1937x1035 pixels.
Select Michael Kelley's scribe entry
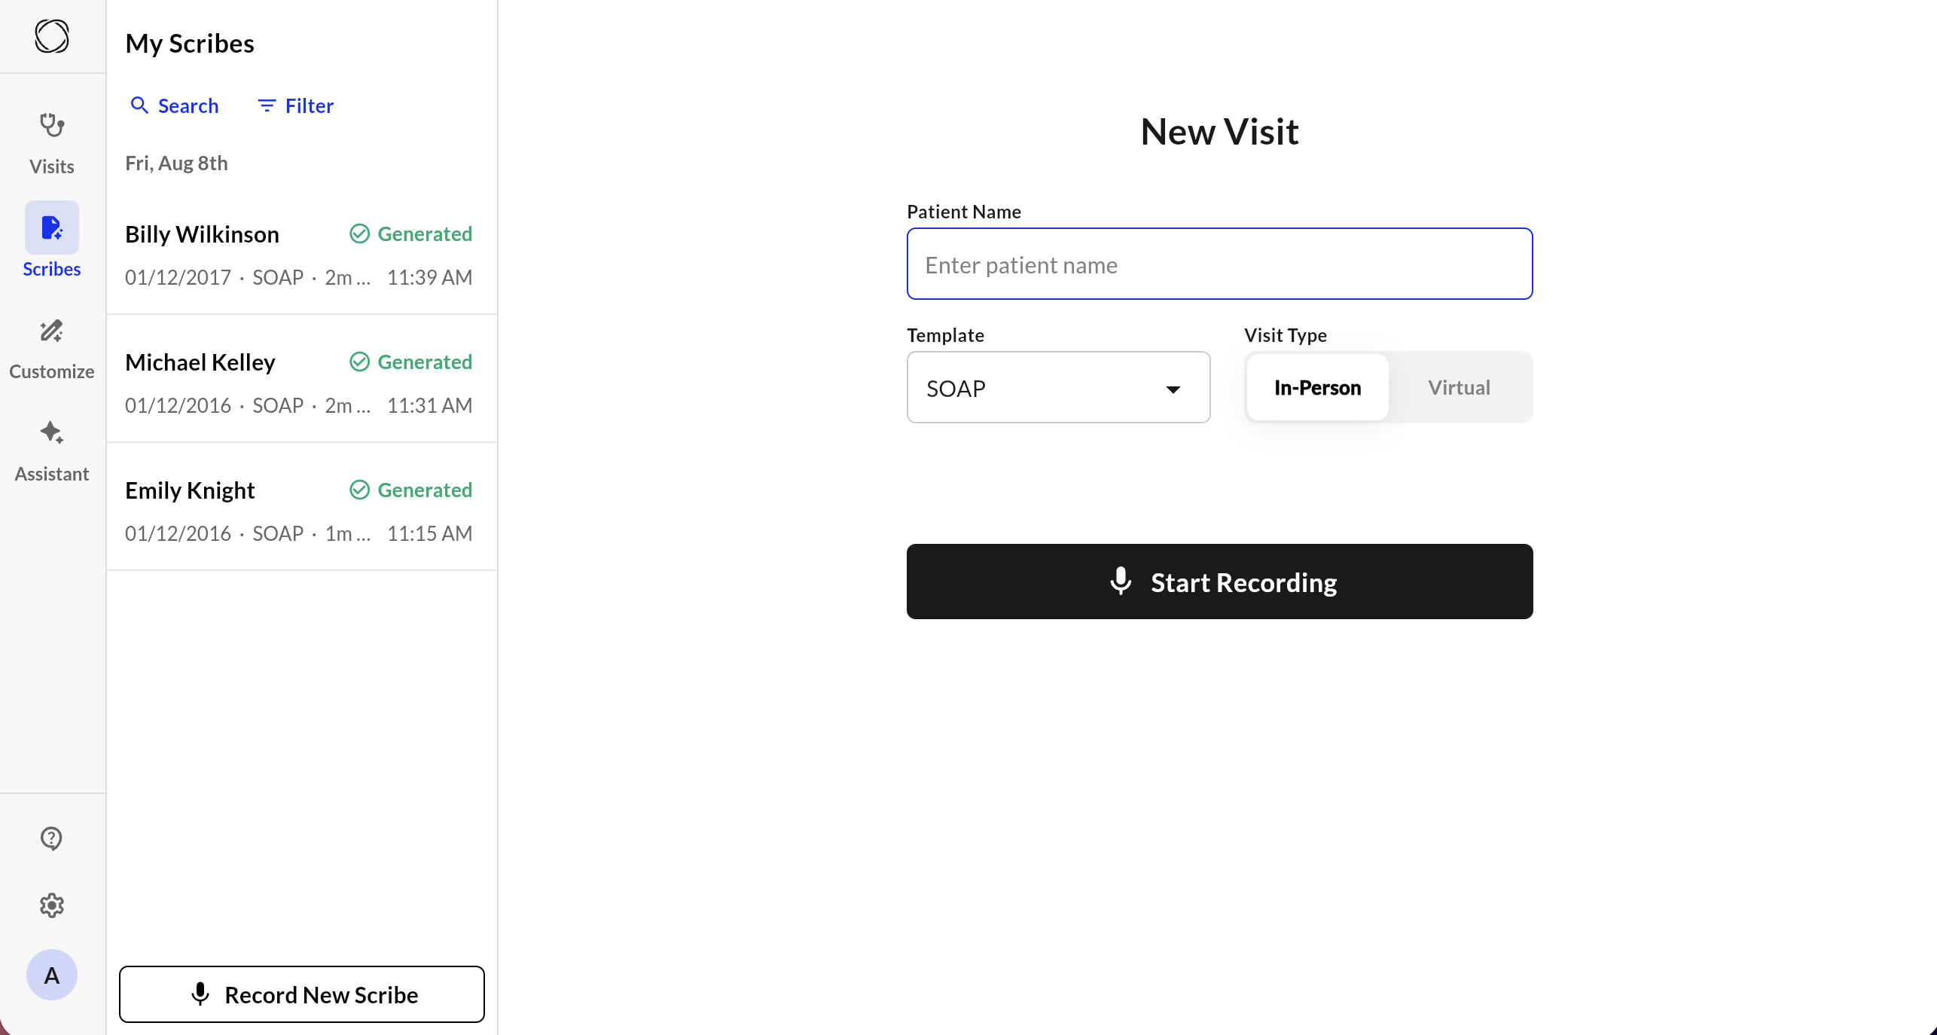[301, 378]
